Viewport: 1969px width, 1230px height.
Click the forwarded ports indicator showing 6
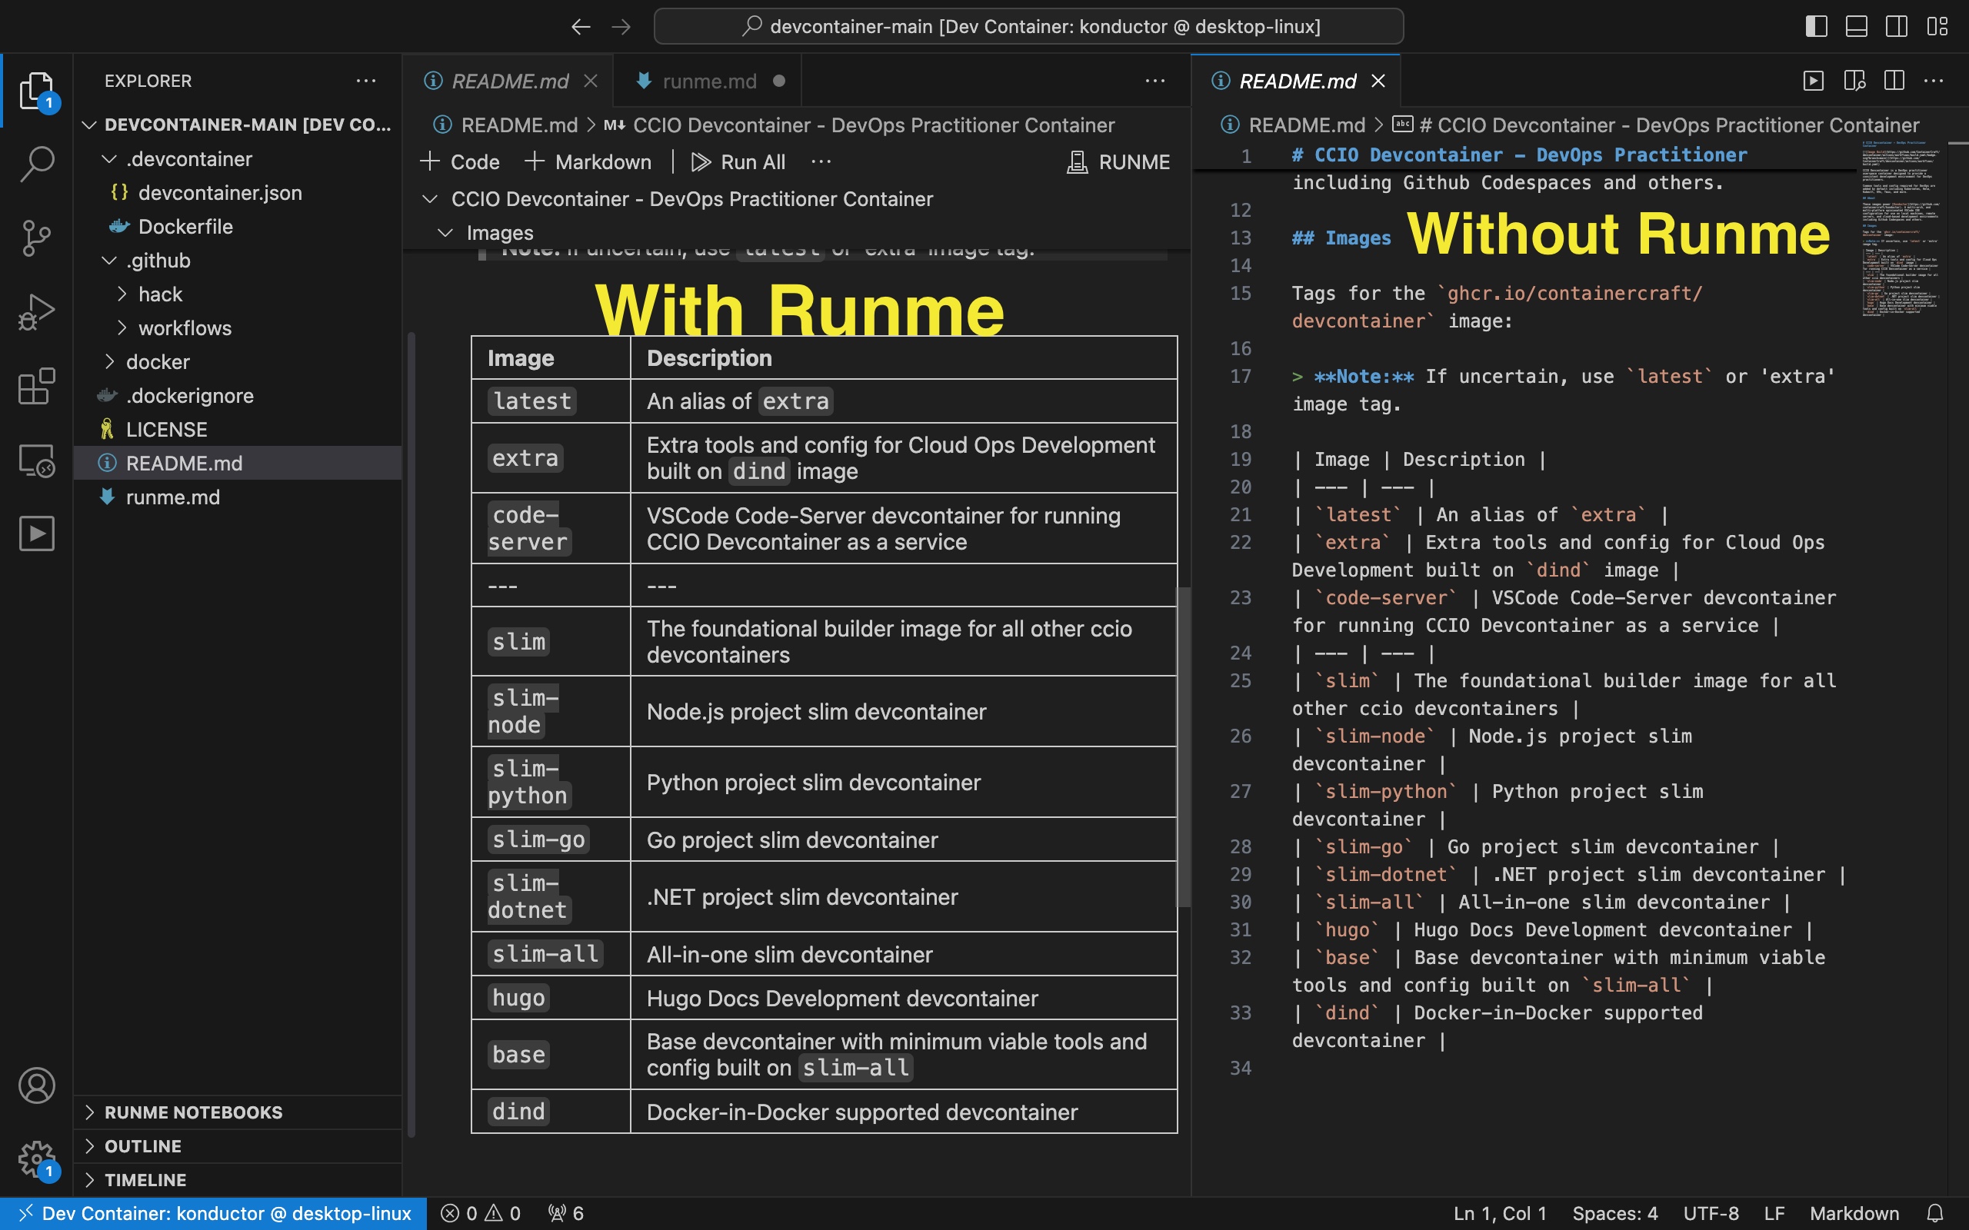click(565, 1213)
